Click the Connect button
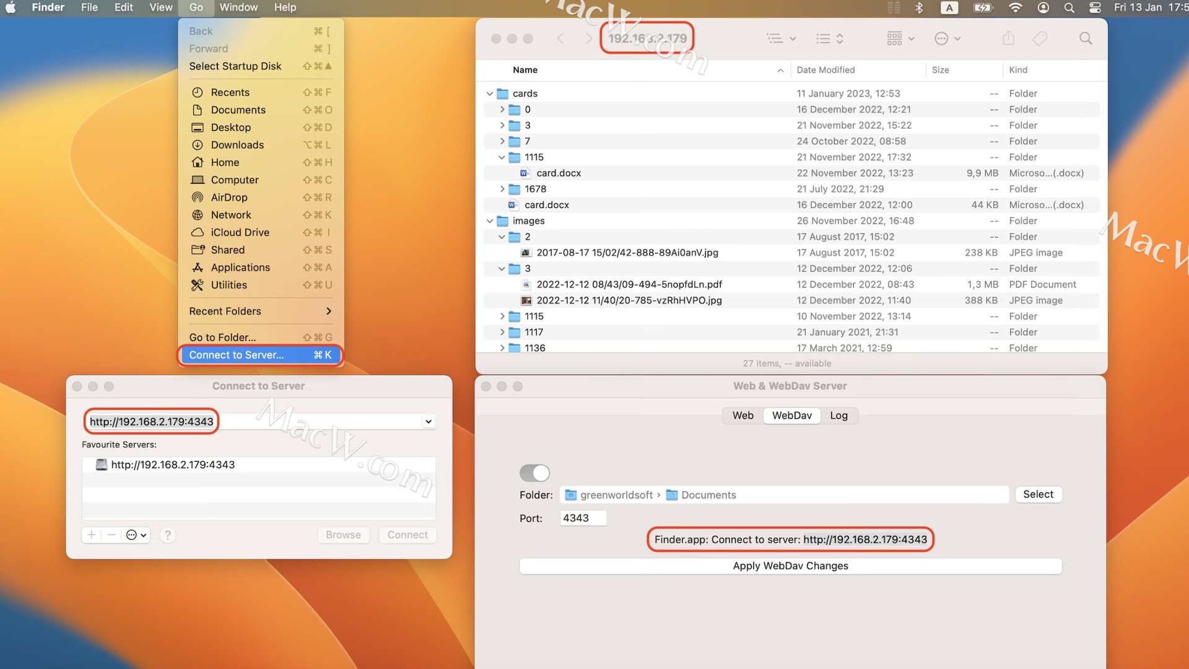Image resolution: width=1189 pixels, height=669 pixels. pyautogui.click(x=407, y=535)
